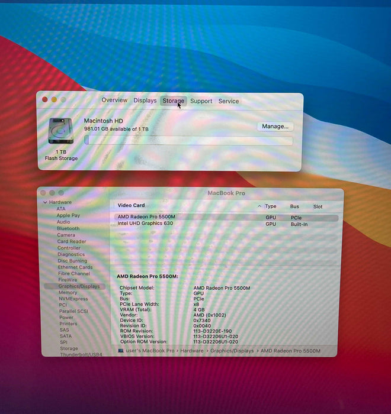Sort by the Bus column header
Screen dimensions: 391x414
point(294,206)
